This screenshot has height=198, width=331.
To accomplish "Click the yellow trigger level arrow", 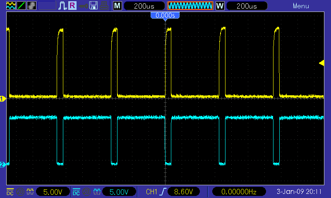I will click(321, 63).
